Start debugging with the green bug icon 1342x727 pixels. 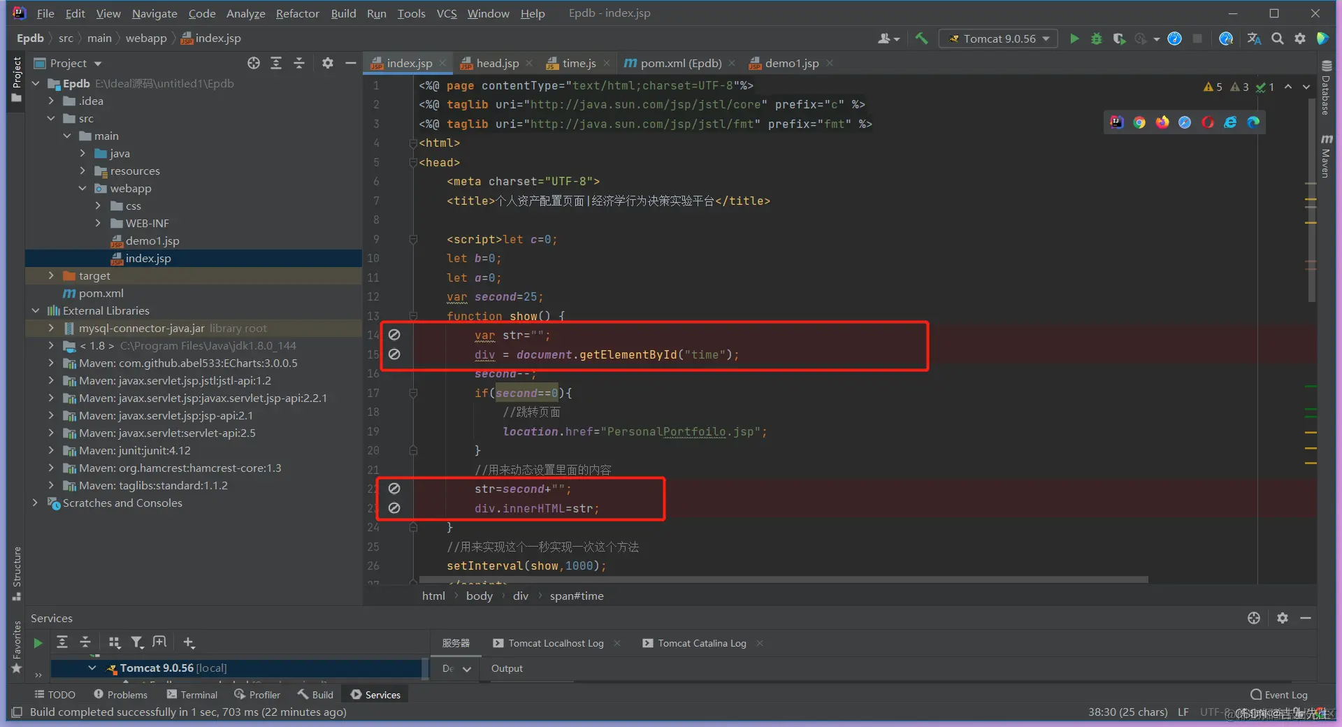[1097, 38]
